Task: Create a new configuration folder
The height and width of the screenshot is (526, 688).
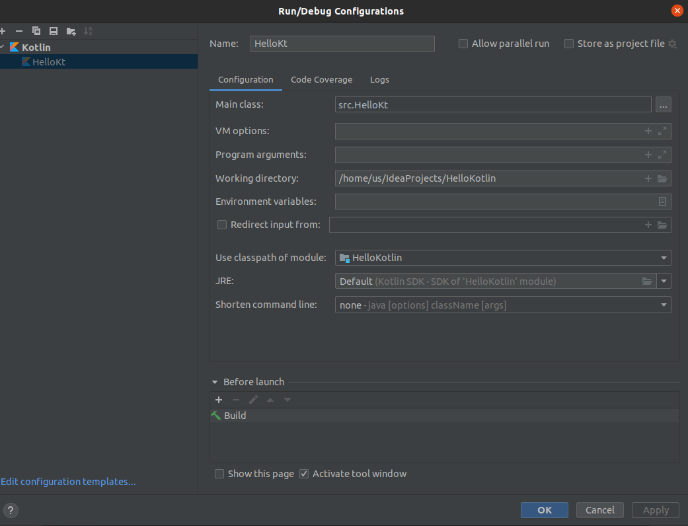Action: coord(71,31)
